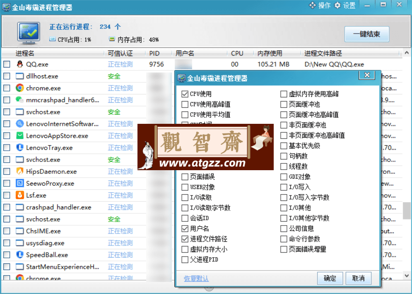Click the usysdiag.exe window icon
The width and height of the screenshot is (412, 294).
20,243
